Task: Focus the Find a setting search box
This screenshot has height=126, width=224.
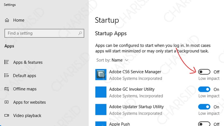Action: (44, 33)
